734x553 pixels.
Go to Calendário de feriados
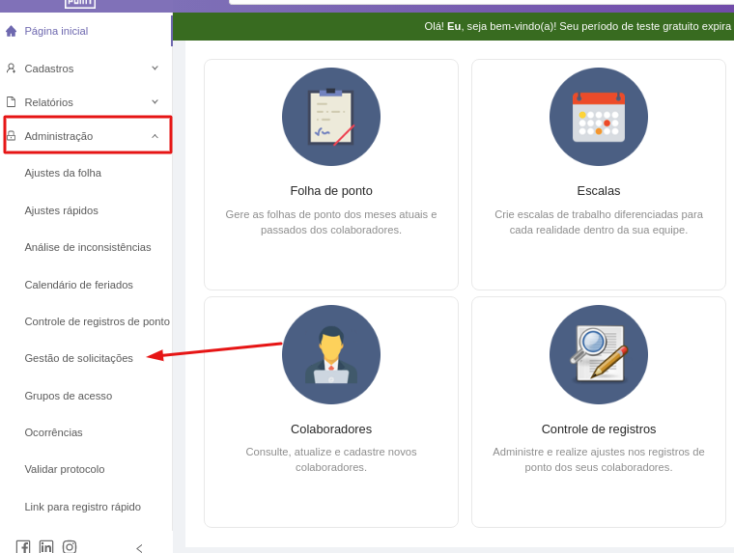[79, 285]
